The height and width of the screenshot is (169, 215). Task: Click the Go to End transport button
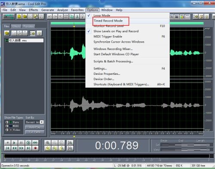pos(28,148)
